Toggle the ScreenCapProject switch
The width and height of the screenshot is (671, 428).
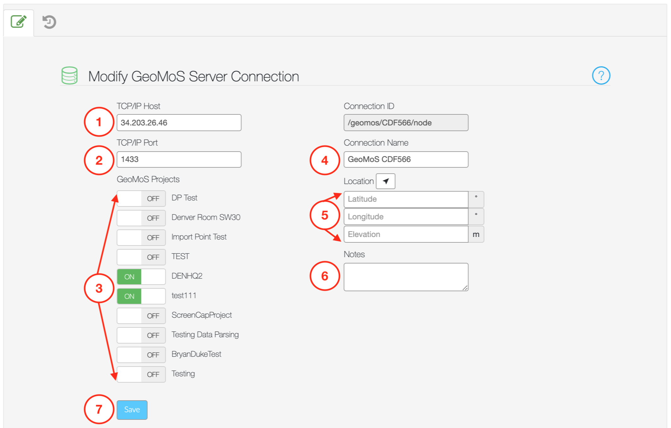[x=141, y=316]
